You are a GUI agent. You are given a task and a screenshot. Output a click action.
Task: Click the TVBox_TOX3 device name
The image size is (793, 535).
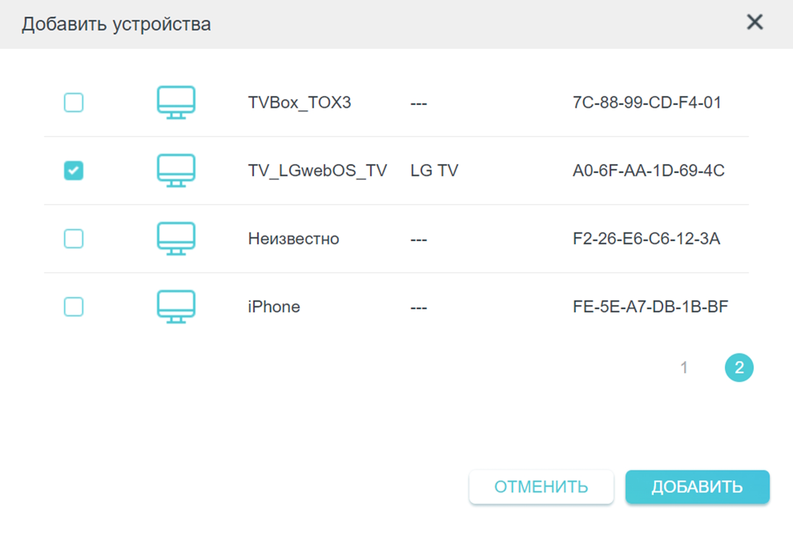(299, 102)
